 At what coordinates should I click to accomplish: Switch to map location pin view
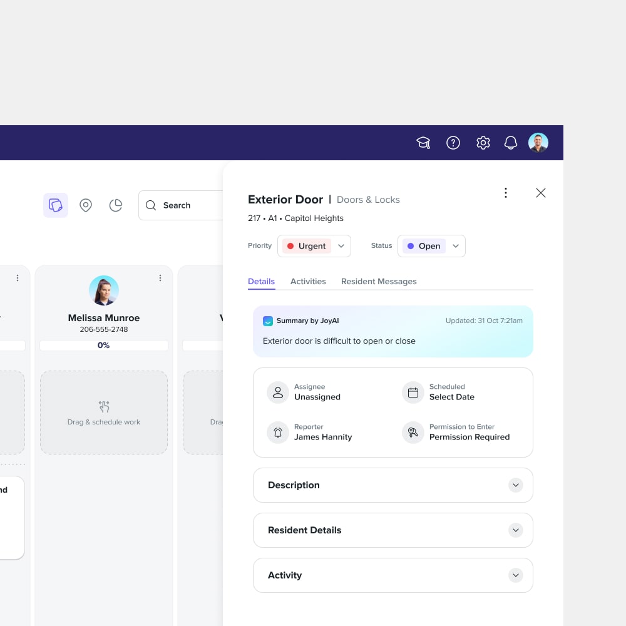[85, 205]
